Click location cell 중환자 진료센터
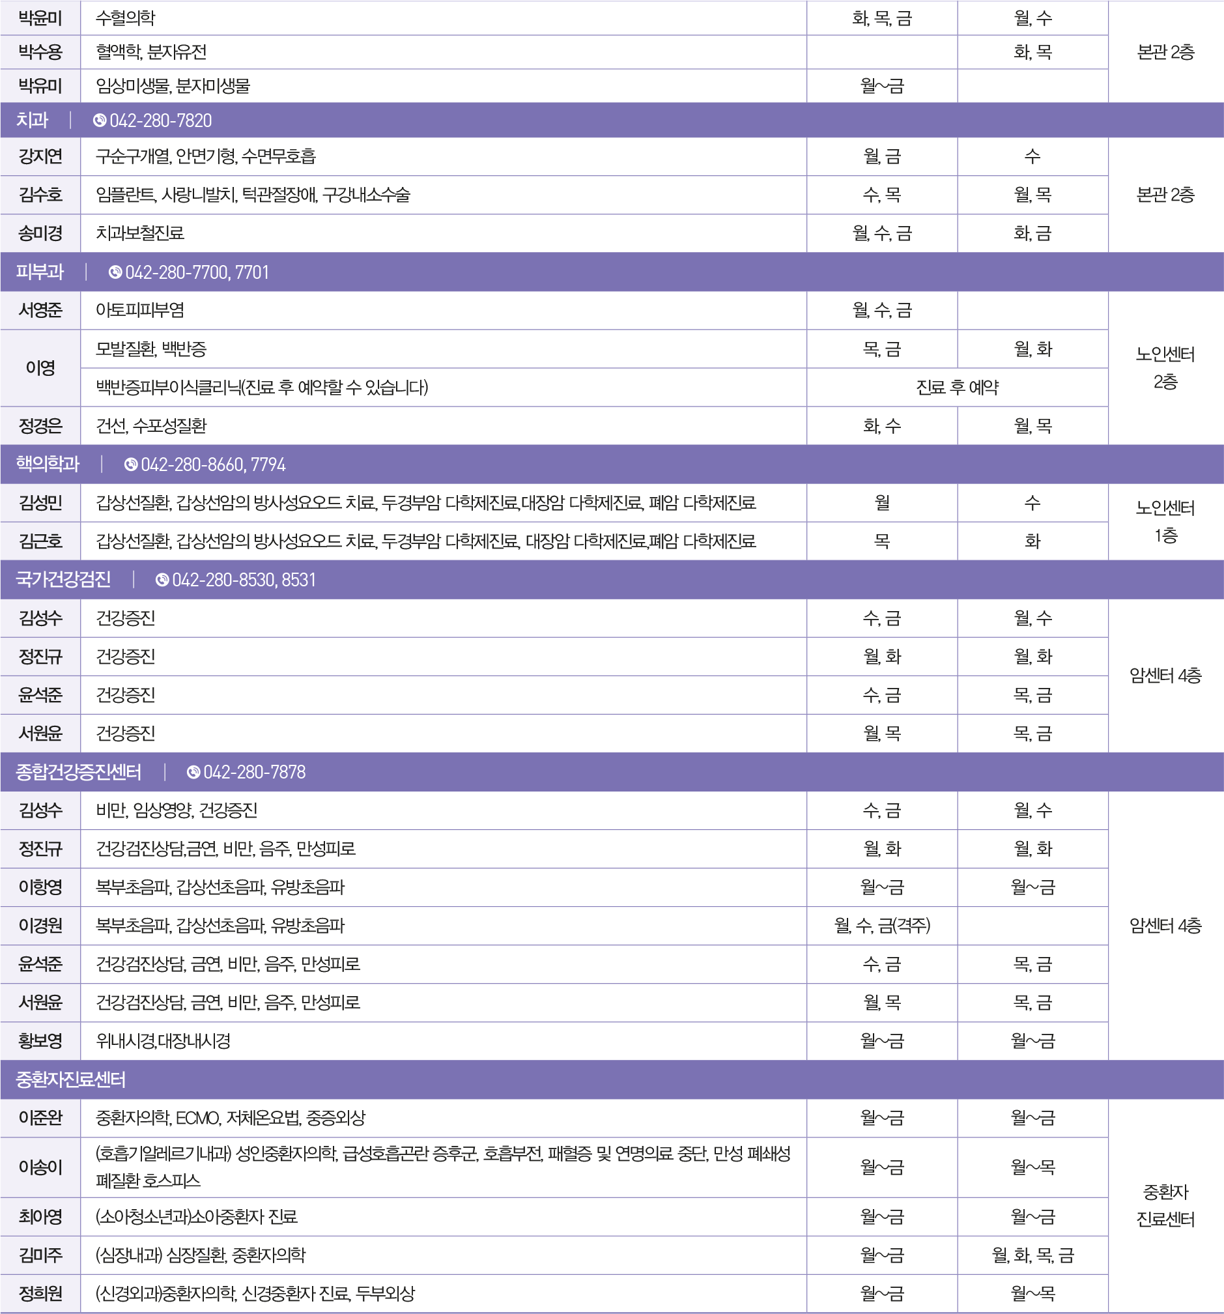1224x1314 pixels. click(x=1165, y=1206)
